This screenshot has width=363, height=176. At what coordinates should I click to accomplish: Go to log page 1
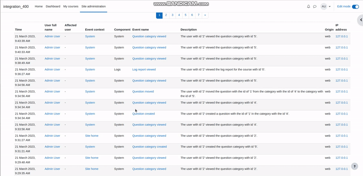pos(159,15)
